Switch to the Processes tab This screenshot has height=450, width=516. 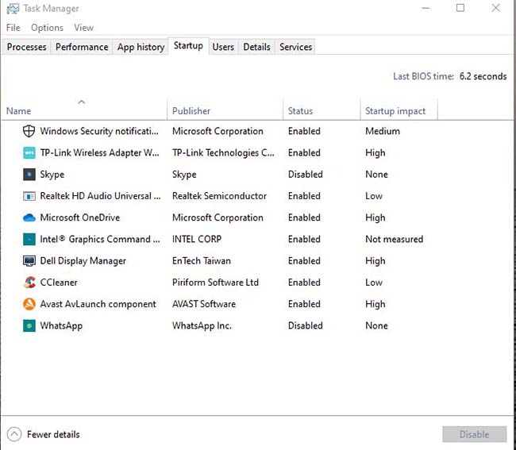coord(26,47)
